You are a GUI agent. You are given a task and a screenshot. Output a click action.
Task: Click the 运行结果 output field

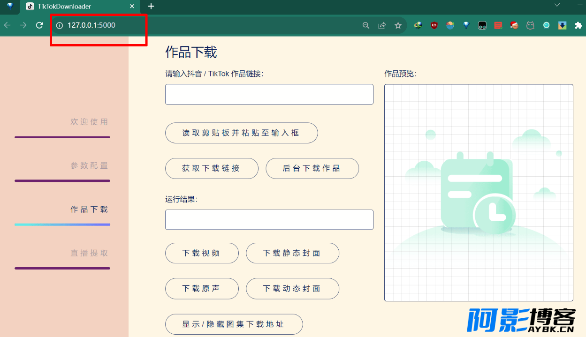click(x=269, y=219)
